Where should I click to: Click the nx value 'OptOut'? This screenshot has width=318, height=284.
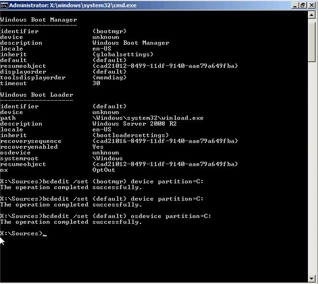[x=104, y=170]
